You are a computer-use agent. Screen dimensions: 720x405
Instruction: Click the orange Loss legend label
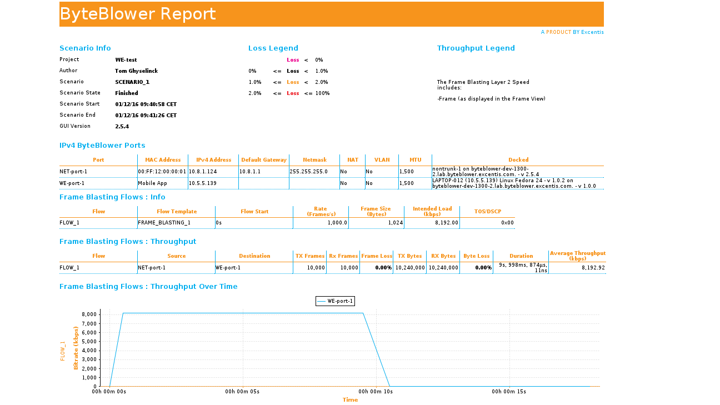(293, 82)
